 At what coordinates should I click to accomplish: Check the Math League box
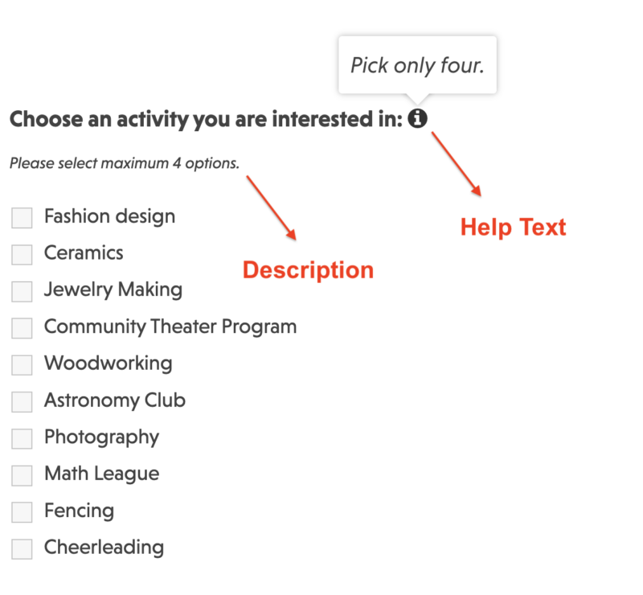click(21, 475)
